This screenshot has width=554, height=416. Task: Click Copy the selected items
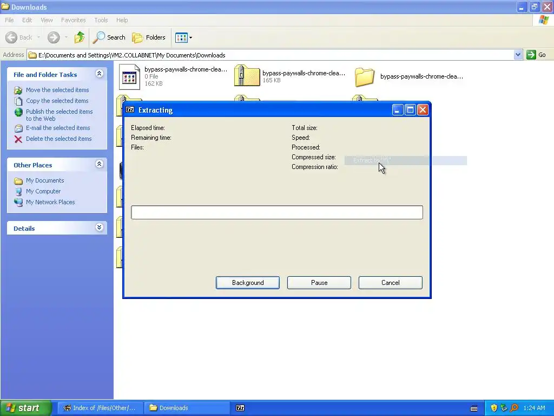click(57, 101)
